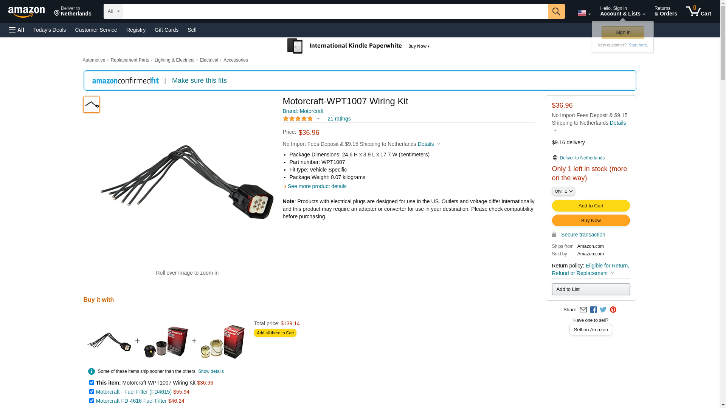Screen dimensions: 726x408
Task: Open the All hamburger menu
Action: point(17,30)
